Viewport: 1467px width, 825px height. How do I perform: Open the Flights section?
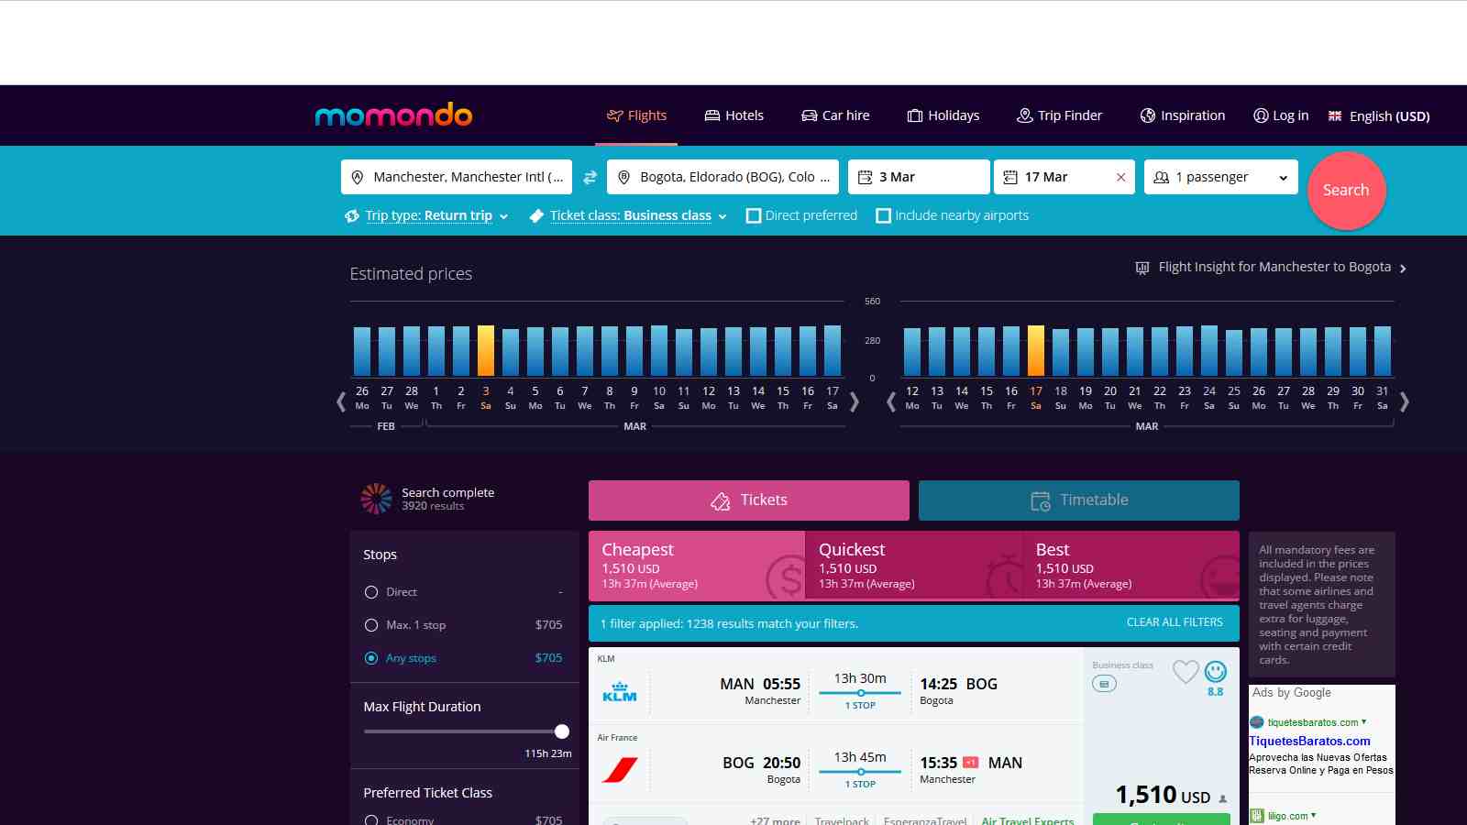(636, 115)
